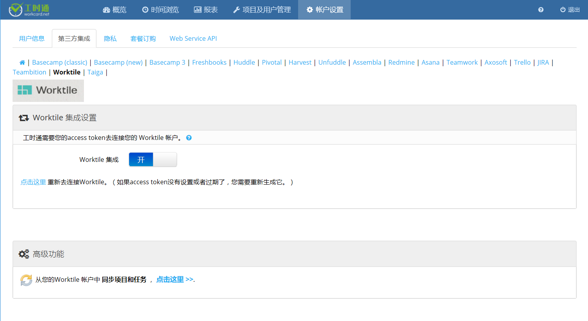Viewport: 588px width, 321px height.
Task: Click the sync arrows icon in advanced features
Action: (x=26, y=280)
